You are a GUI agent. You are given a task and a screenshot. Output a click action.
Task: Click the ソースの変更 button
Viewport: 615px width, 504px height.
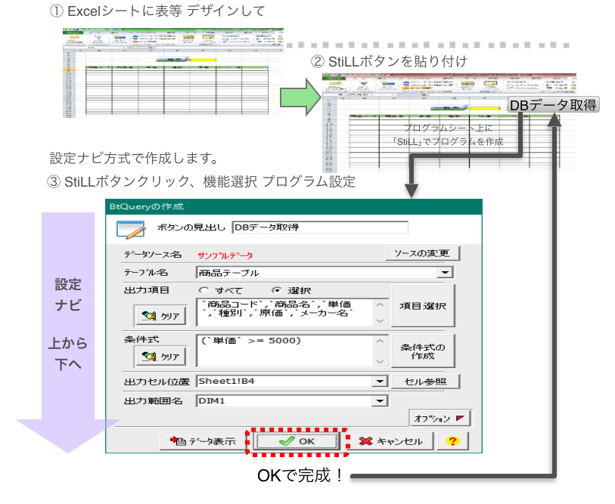pos(422,254)
